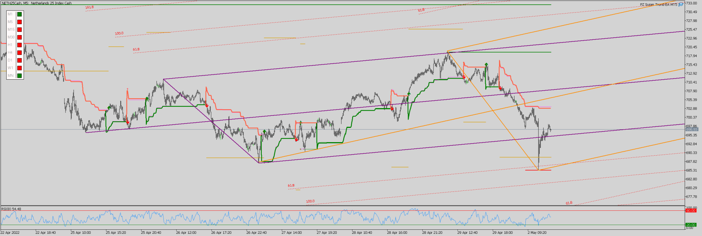Select the MN timeframe label in dashboard
702x236 pixels.
point(11,76)
